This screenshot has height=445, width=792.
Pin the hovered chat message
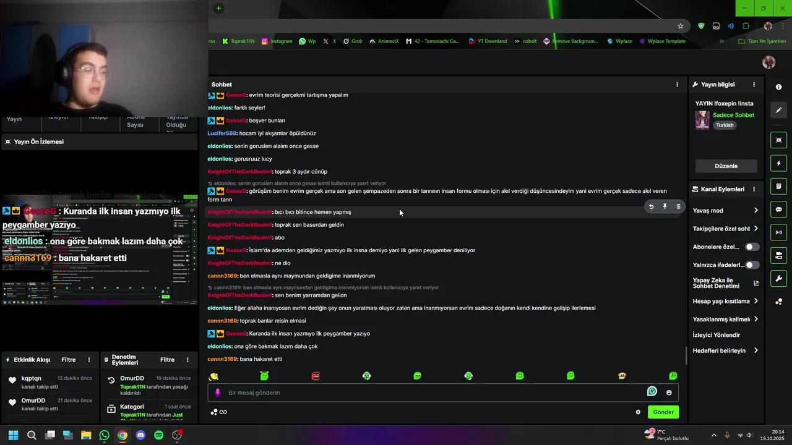[x=665, y=207]
